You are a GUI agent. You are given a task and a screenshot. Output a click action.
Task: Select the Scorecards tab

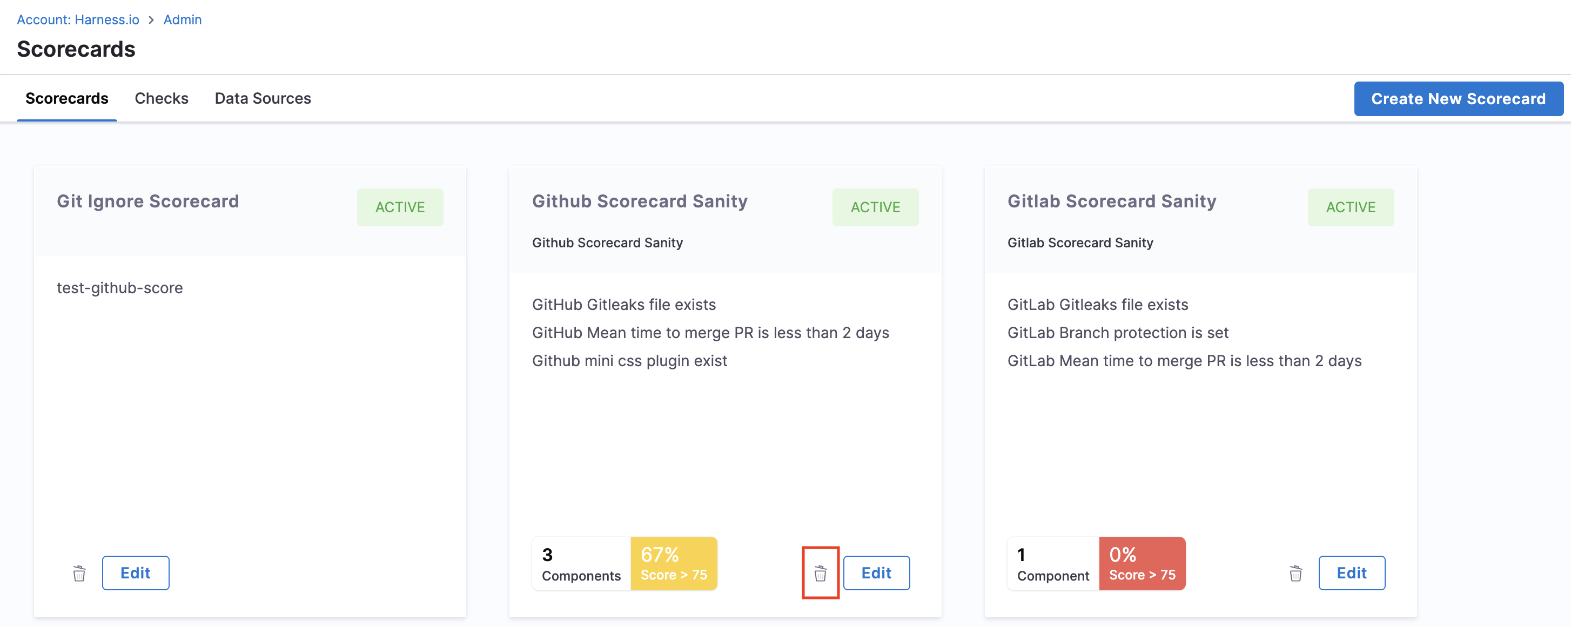(x=67, y=98)
